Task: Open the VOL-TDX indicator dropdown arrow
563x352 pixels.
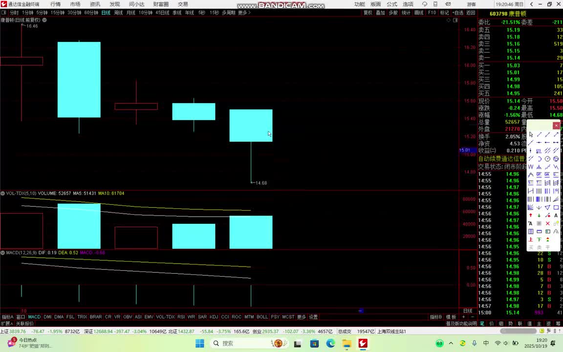Action: tap(2, 193)
